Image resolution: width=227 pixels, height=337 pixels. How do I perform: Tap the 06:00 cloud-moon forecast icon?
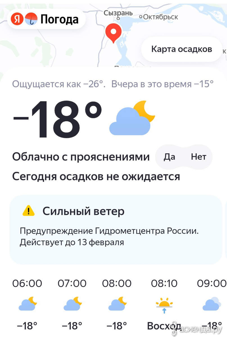coord(28,304)
